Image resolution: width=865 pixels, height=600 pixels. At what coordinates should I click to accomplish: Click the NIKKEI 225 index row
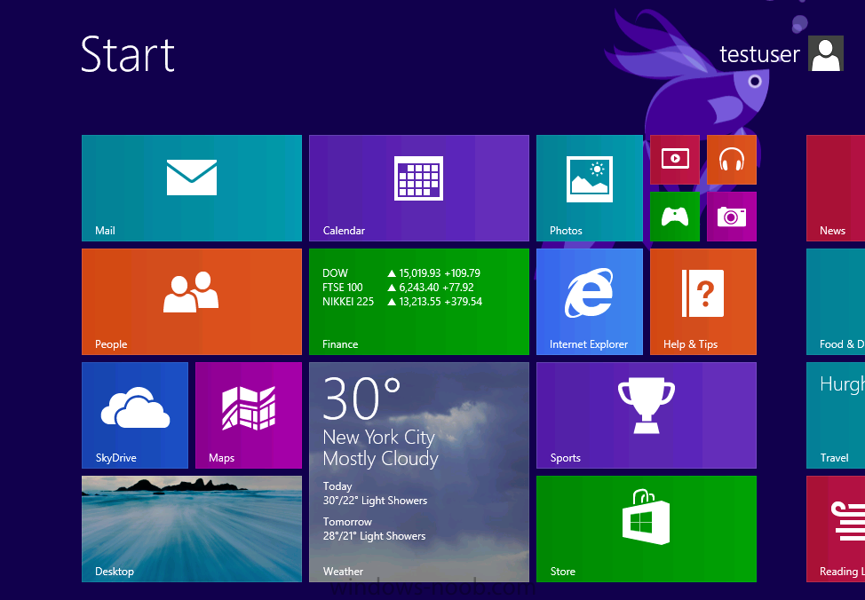[402, 302]
